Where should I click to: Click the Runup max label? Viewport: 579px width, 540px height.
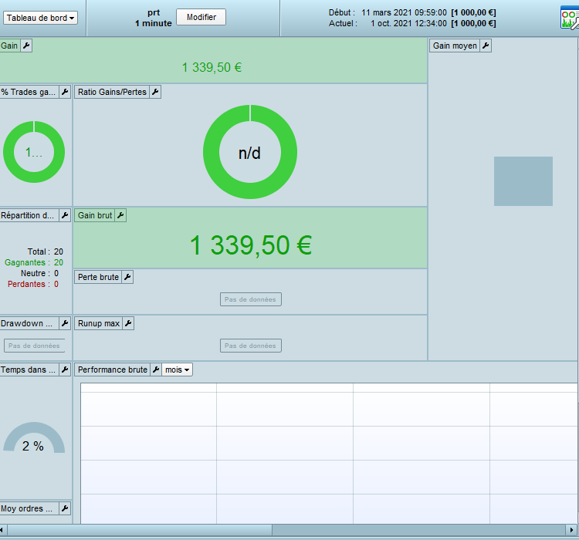tap(99, 323)
